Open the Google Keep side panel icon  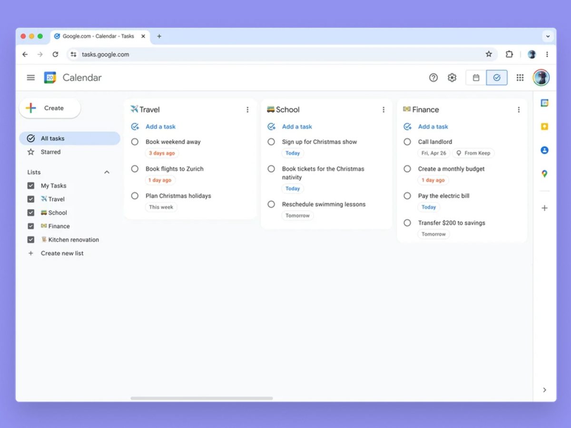coord(544,126)
